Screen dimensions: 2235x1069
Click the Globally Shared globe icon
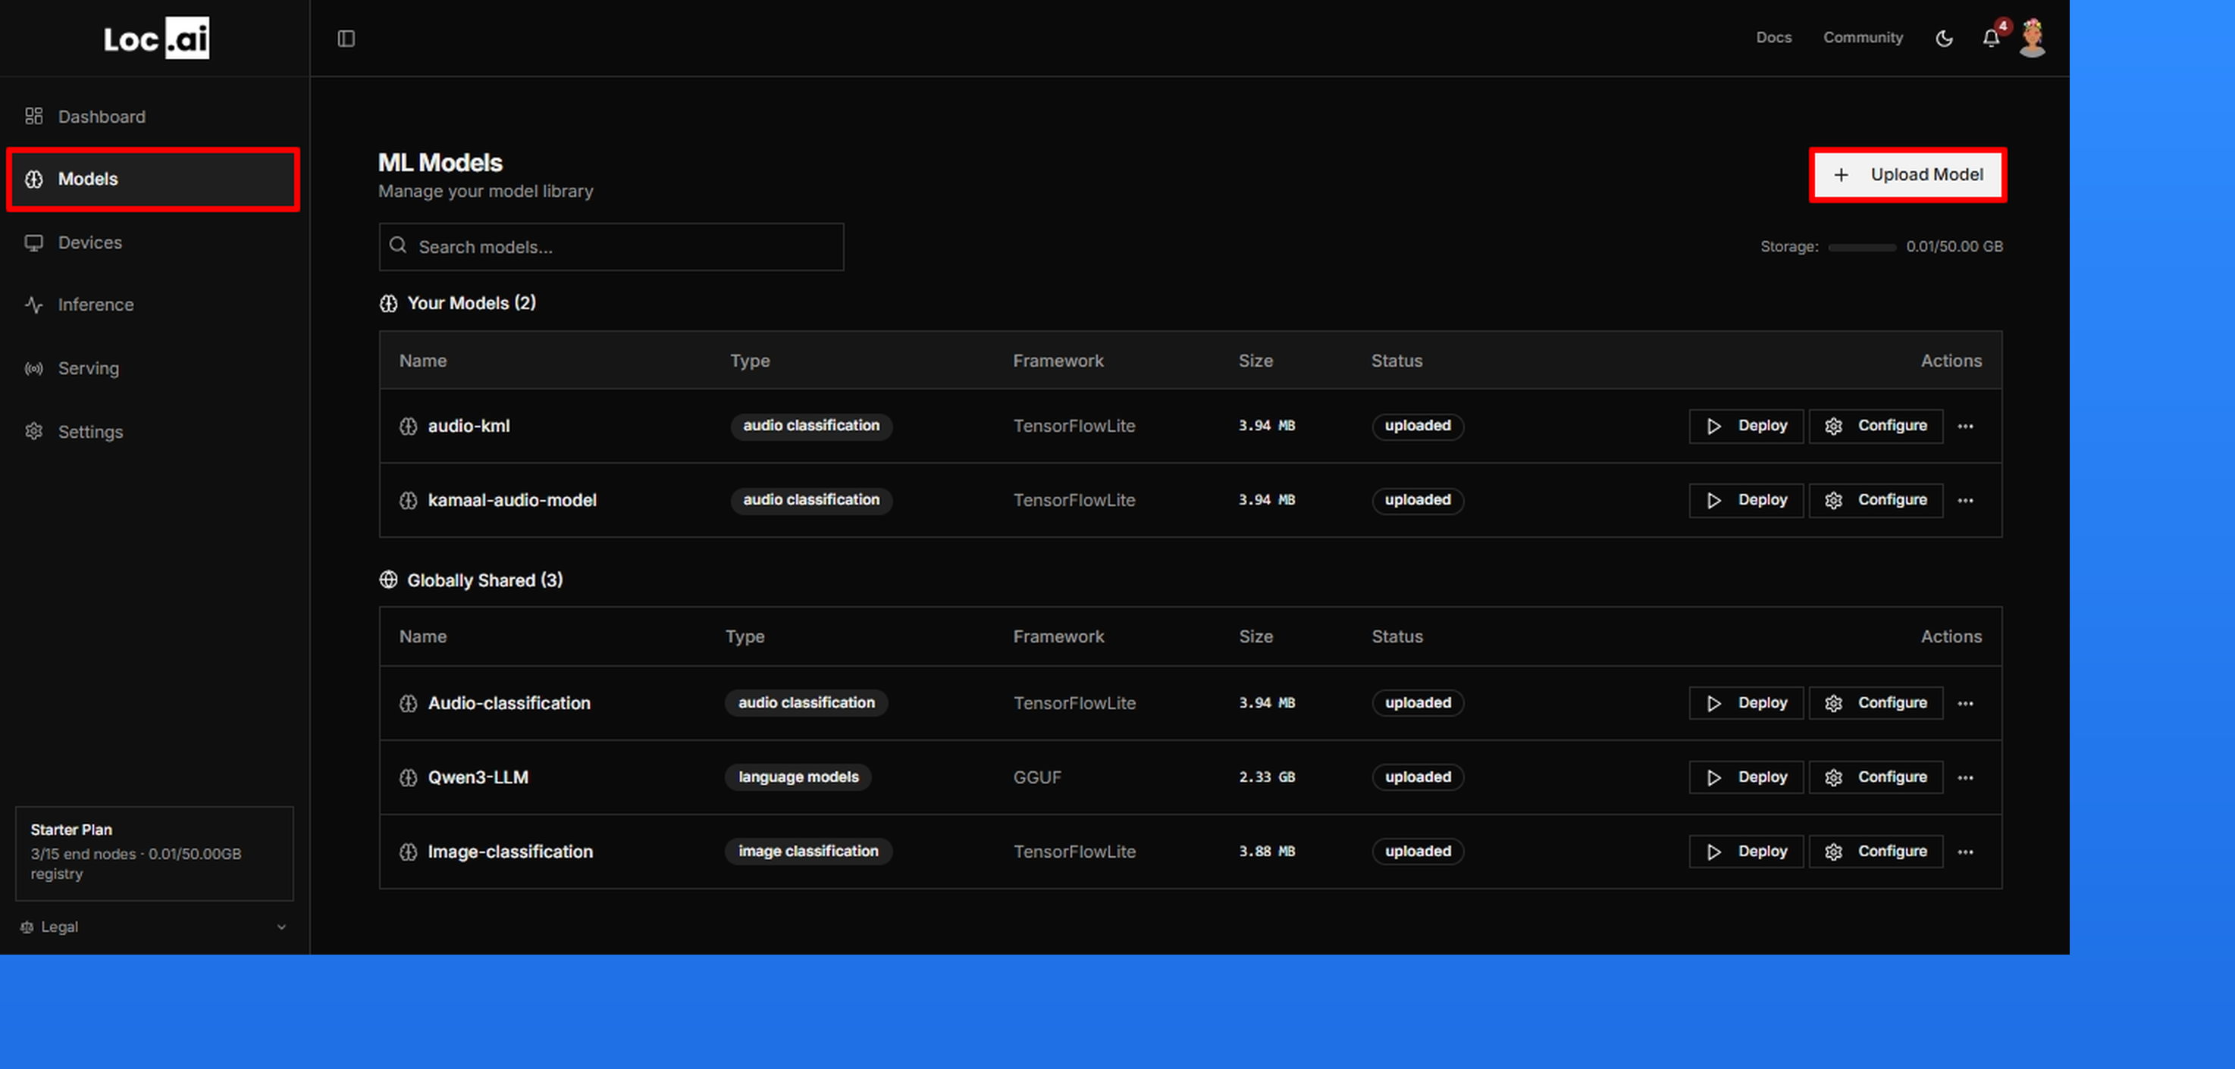(x=388, y=580)
